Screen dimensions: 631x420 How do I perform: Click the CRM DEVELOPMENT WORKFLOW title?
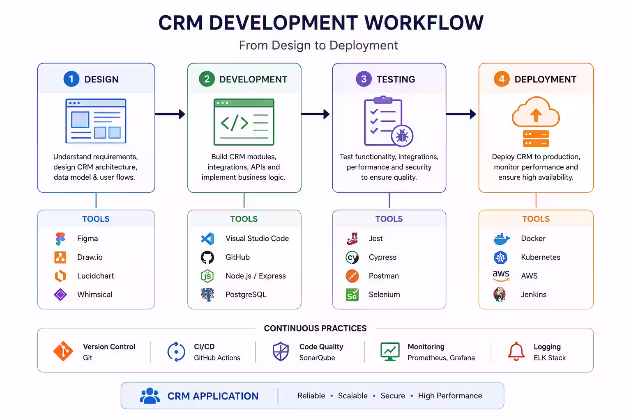321,23
